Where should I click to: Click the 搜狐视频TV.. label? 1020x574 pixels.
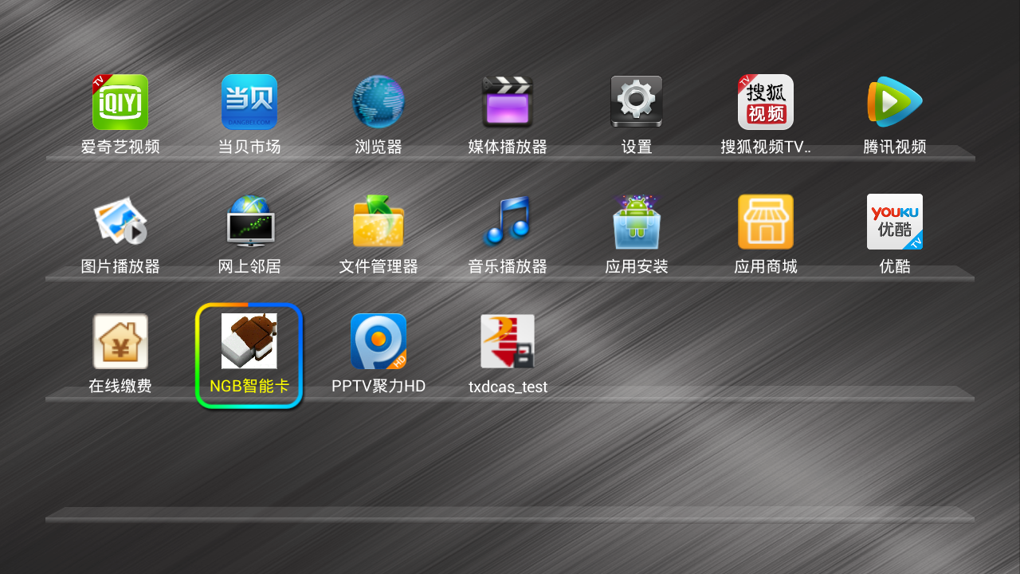[766, 147]
